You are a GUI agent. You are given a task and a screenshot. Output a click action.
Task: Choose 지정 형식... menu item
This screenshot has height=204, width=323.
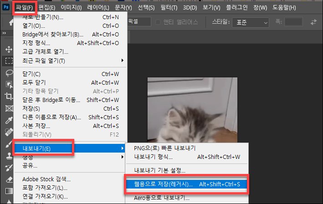[71, 43]
